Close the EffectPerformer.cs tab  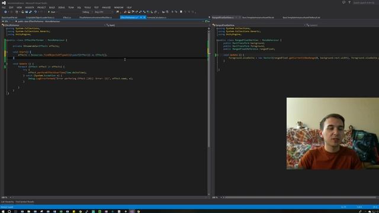pyautogui.click(x=144, y=17)
